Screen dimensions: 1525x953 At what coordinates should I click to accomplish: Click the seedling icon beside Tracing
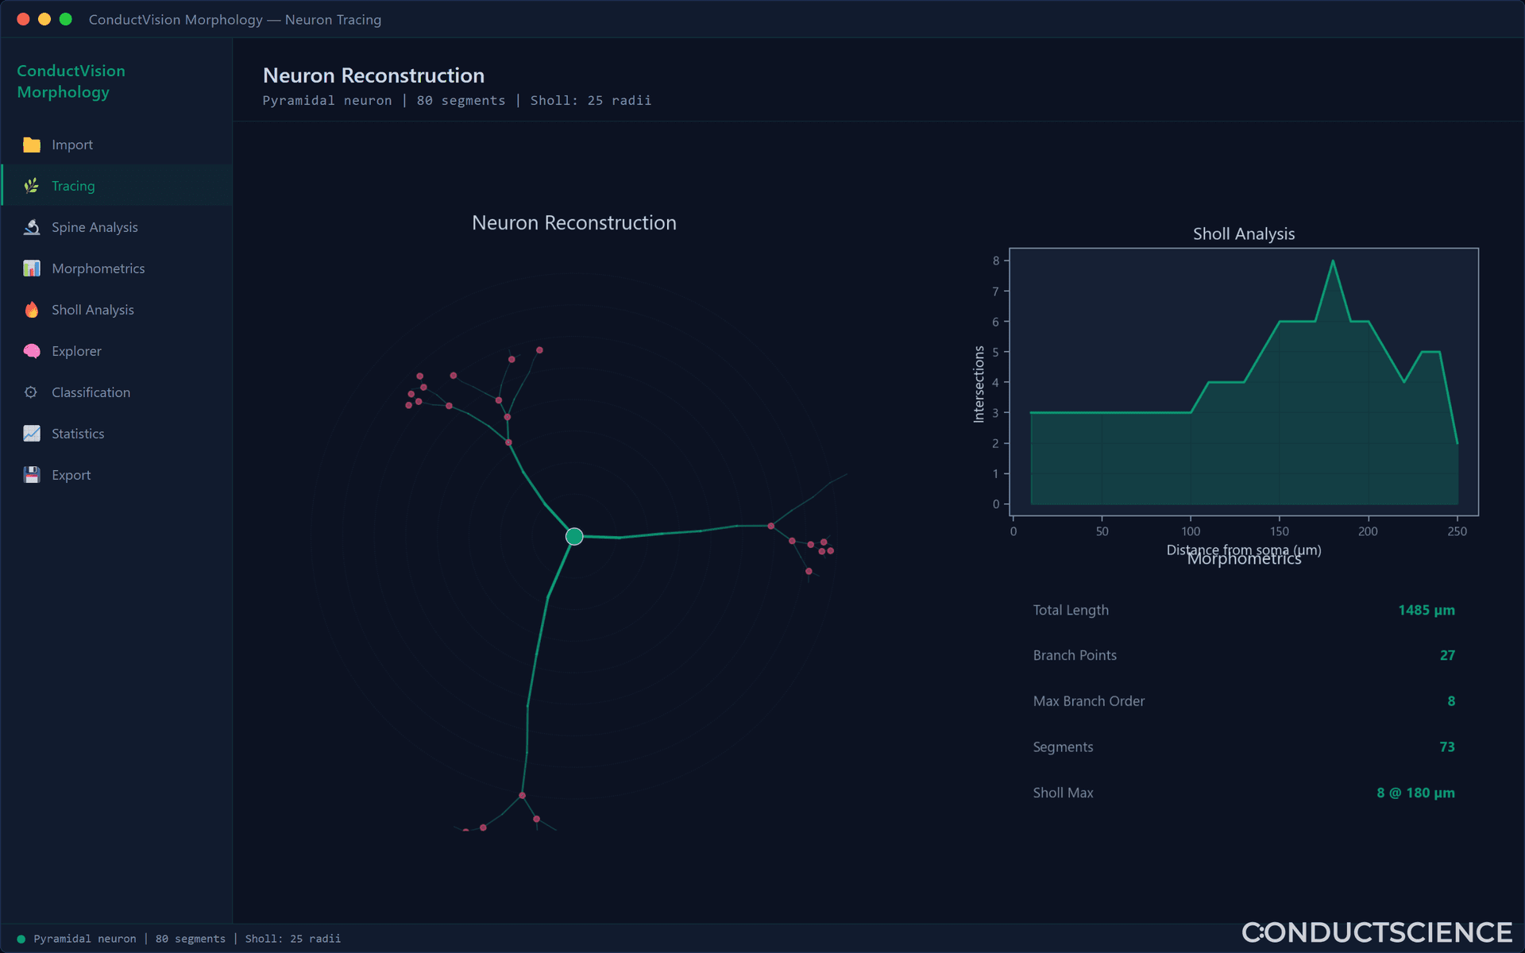point(32,186)
